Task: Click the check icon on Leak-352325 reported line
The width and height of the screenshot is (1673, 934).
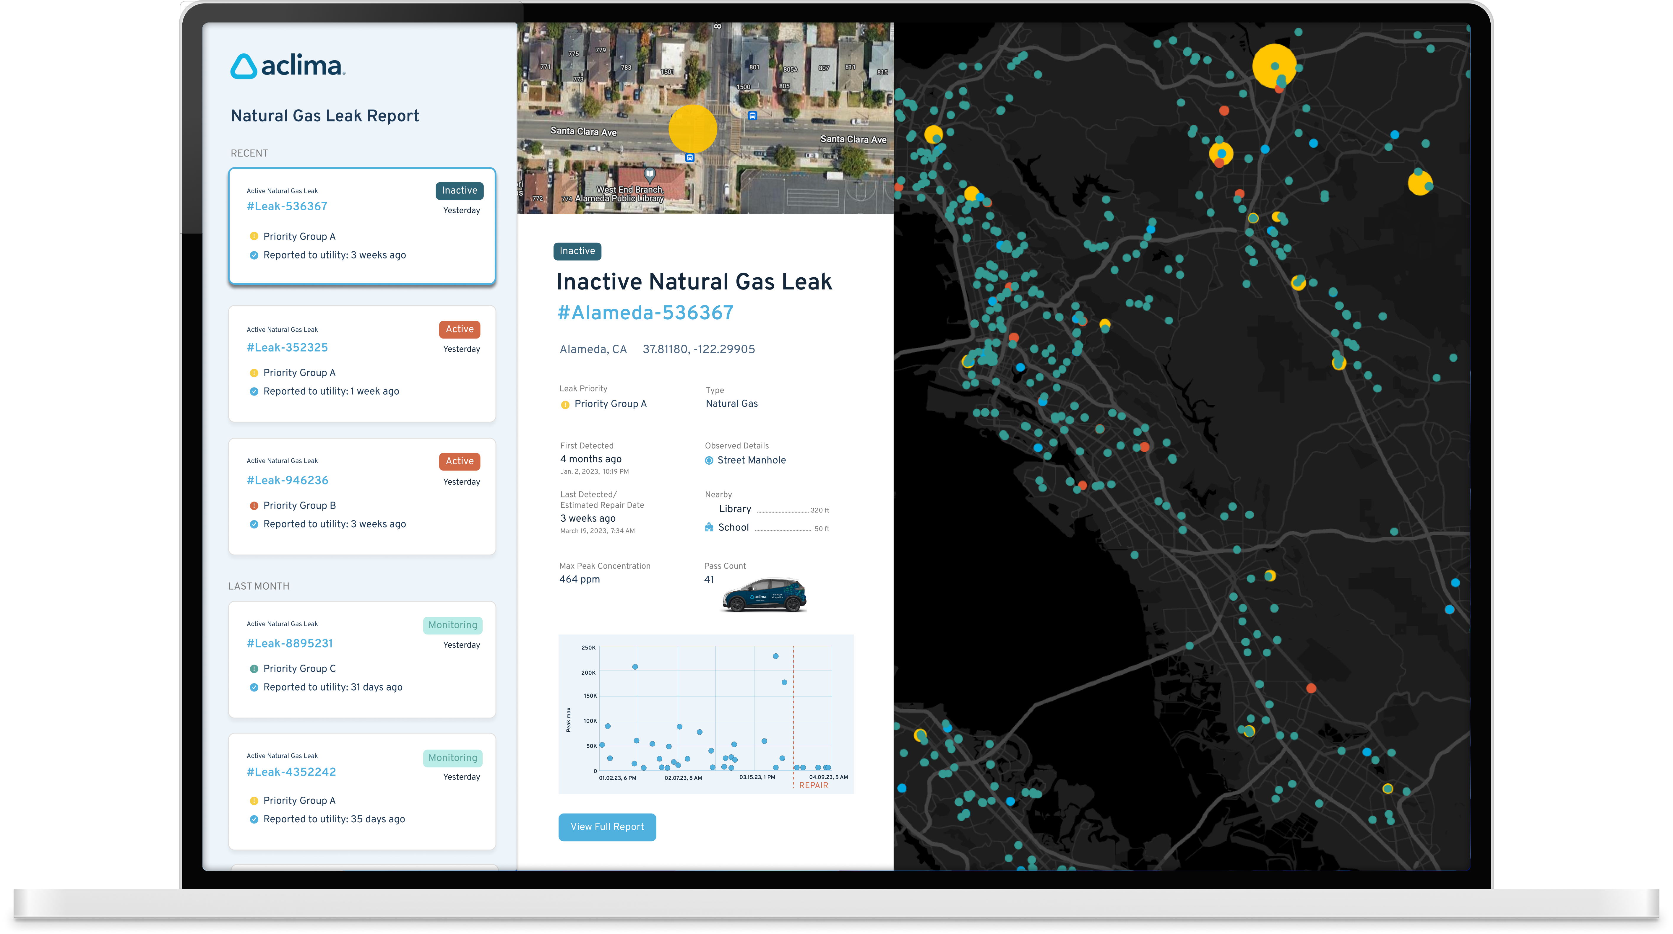Action: (x=254, y=391)
